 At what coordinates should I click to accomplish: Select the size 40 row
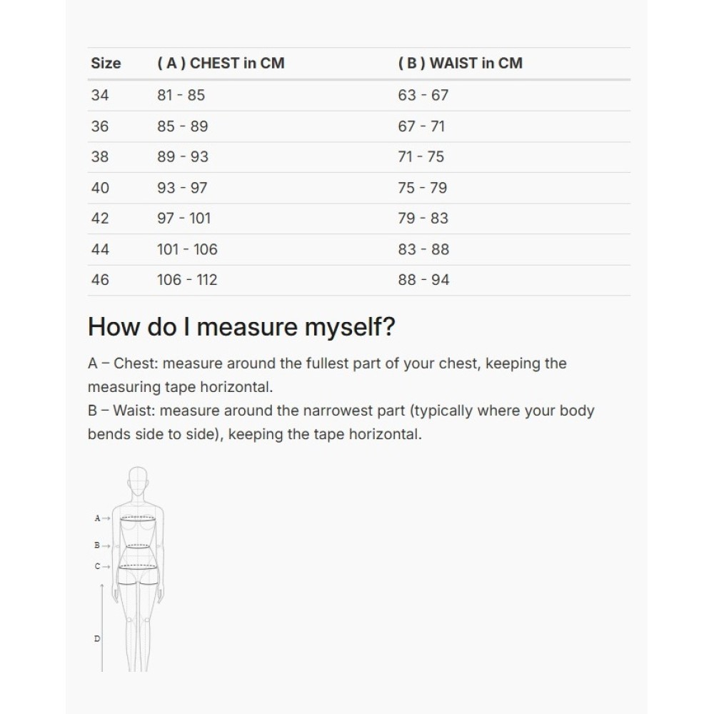[x=359, y=188]
